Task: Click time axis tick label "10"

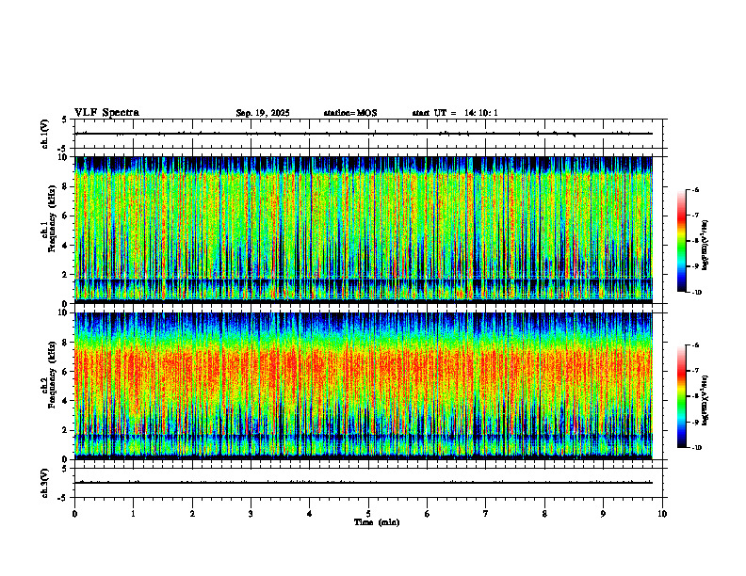Action: point(662,514)
